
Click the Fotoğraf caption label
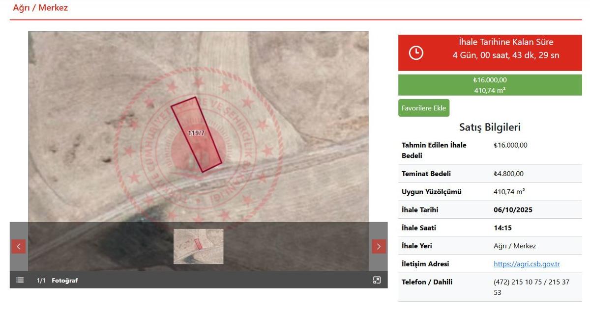coord(64,281)
